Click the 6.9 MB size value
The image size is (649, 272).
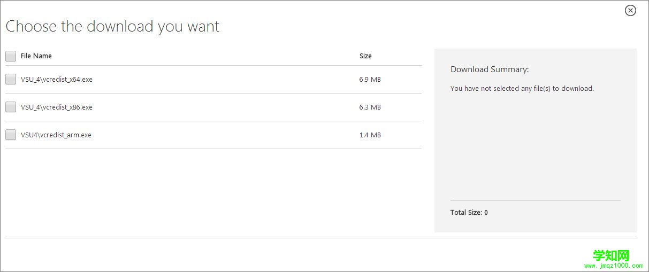coord(370,80)
